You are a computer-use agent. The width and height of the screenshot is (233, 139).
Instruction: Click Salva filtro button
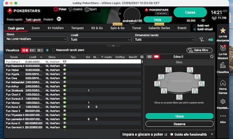199,50
